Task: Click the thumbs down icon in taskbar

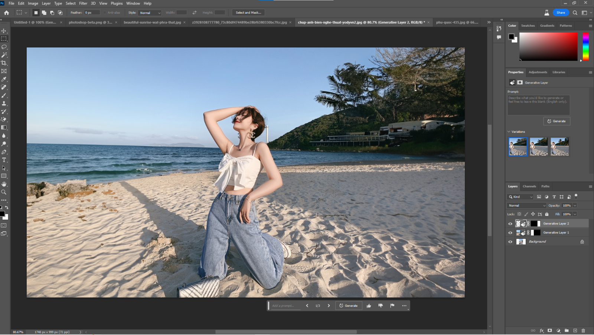Action: (381, 306)
